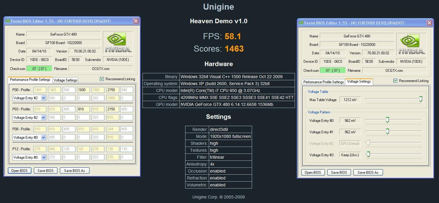Click the Voltage Entry #3 slider handle
The width and height of the screenshot is (439, 203).
point(368,154)
